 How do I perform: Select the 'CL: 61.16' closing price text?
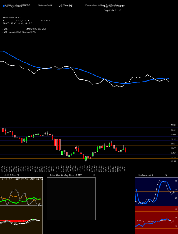(x=66, y=6)
